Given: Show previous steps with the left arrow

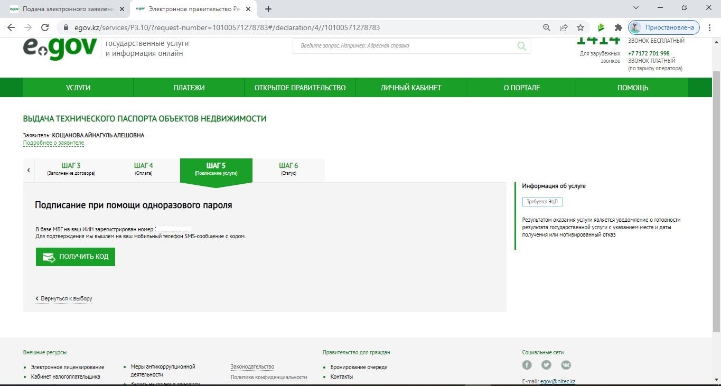Looking at the screenshot, I should click(29, 170).
